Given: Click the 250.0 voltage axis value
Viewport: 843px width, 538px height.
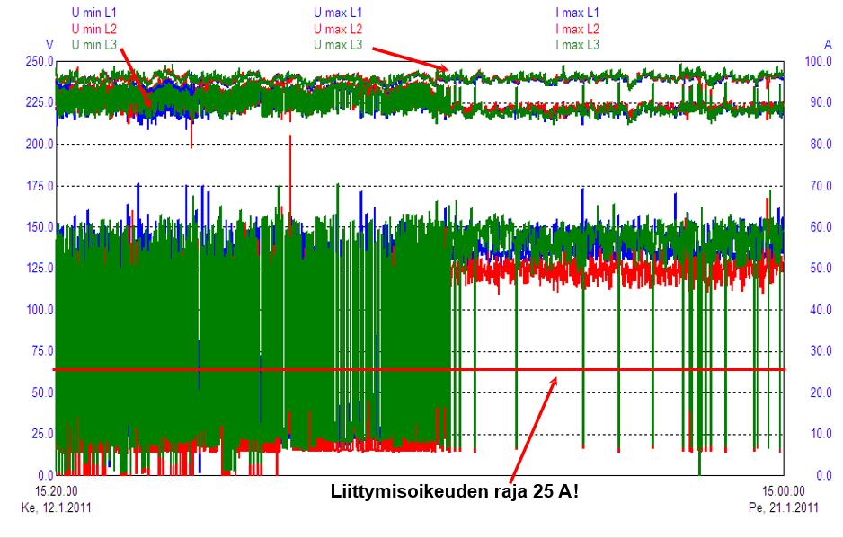Looking at the screenshot, I should (40, 61).
